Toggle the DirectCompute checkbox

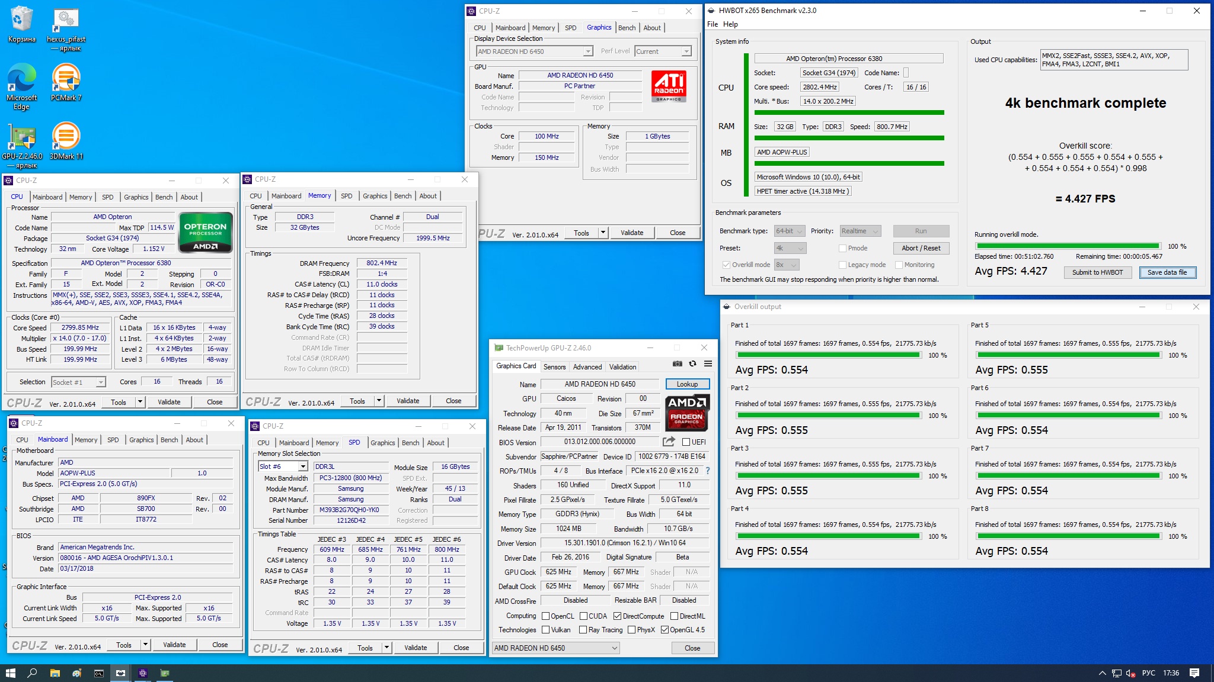pyautogui.click(x=617, y=616)
